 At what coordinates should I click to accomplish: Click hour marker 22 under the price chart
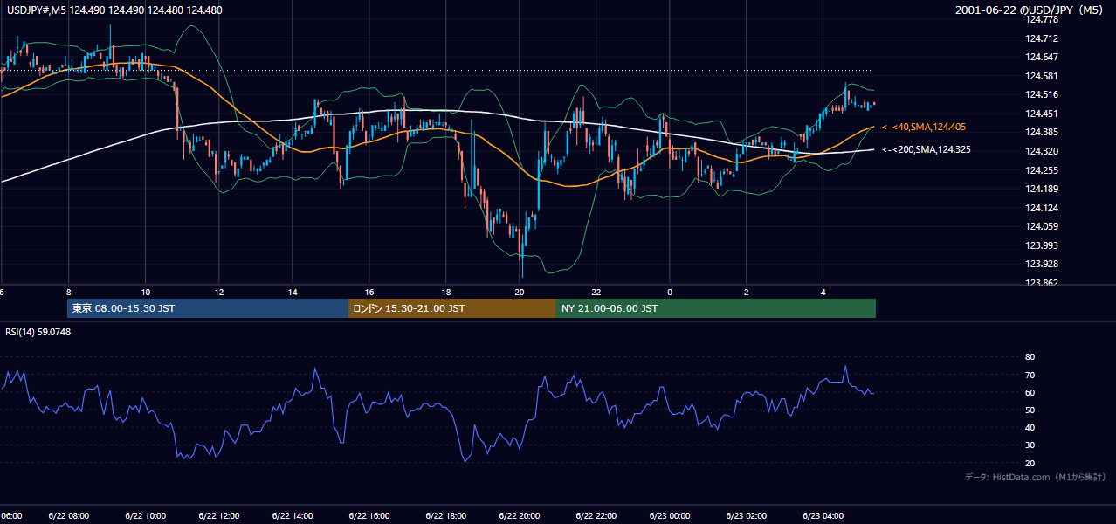[x=595, y=292]
